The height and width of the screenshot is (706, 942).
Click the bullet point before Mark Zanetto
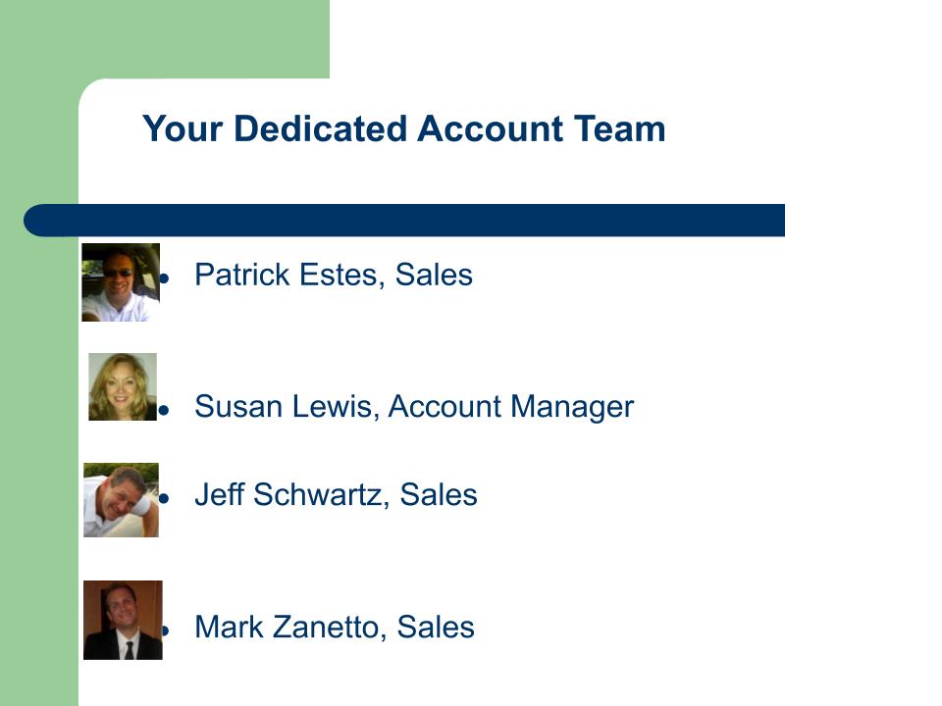point(166,630)
